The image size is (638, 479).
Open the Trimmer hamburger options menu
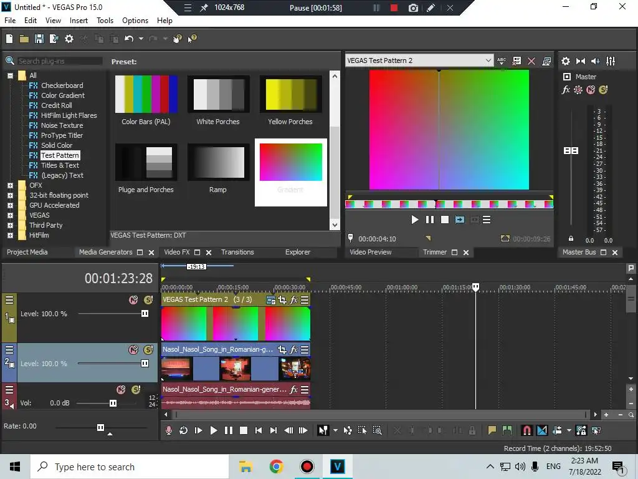(x=487, y=220)
